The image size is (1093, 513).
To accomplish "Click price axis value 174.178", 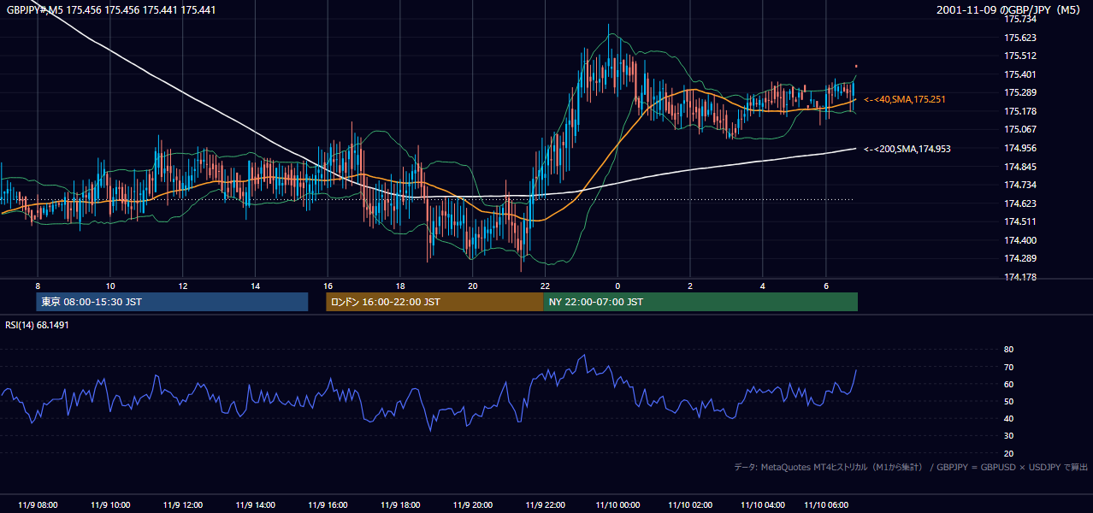I will click(x=1020, y=277).
